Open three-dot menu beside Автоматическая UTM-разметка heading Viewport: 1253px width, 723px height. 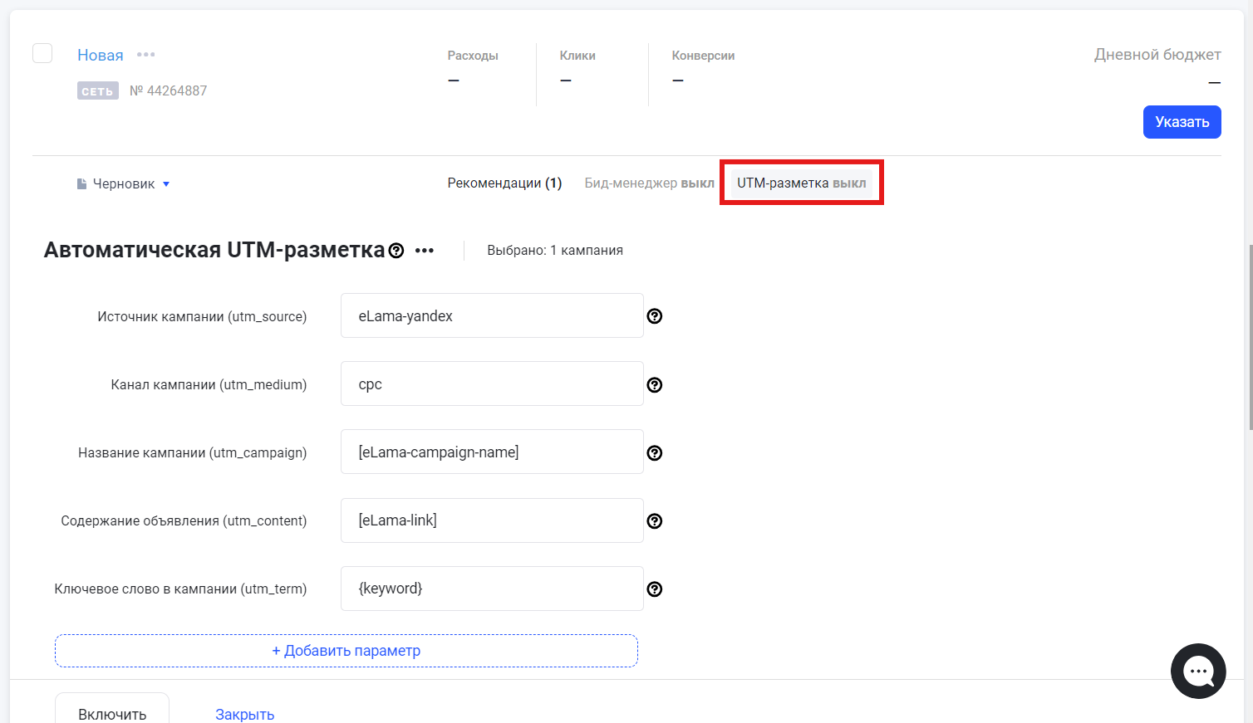click(425, 251)
